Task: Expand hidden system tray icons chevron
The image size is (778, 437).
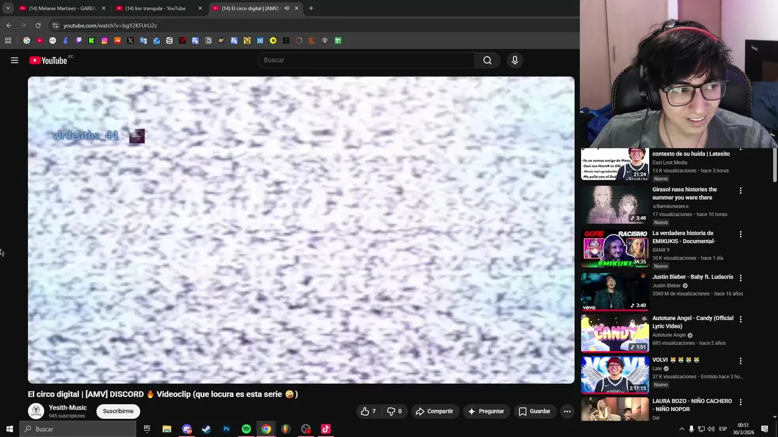Action: pyautogui.click(x=681, y=429)
